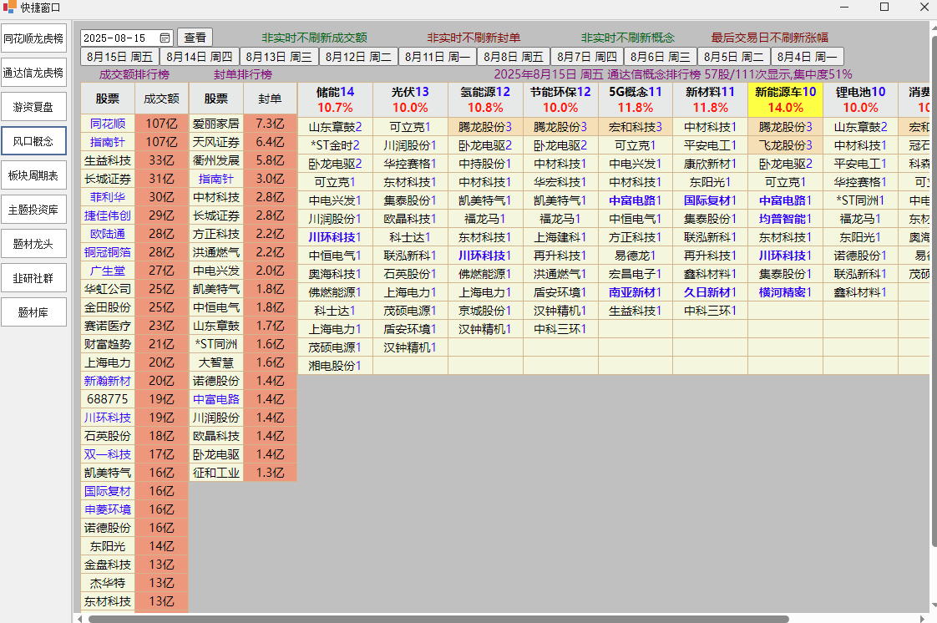The height and width of the screenshot is (623, 937).
Task: Click the yellow 新能源车10 concept header
Action: [785, 99]
